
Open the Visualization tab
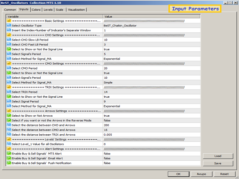pyautogui.click(x=76, y=10)
